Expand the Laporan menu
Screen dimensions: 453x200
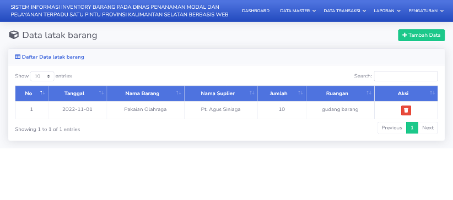(387, 10)
